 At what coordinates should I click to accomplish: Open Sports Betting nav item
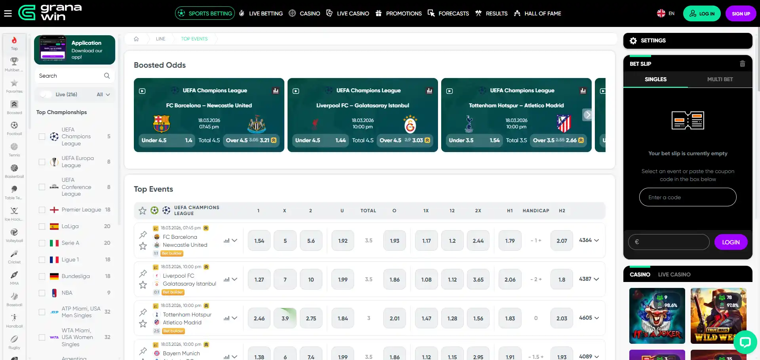205,13
